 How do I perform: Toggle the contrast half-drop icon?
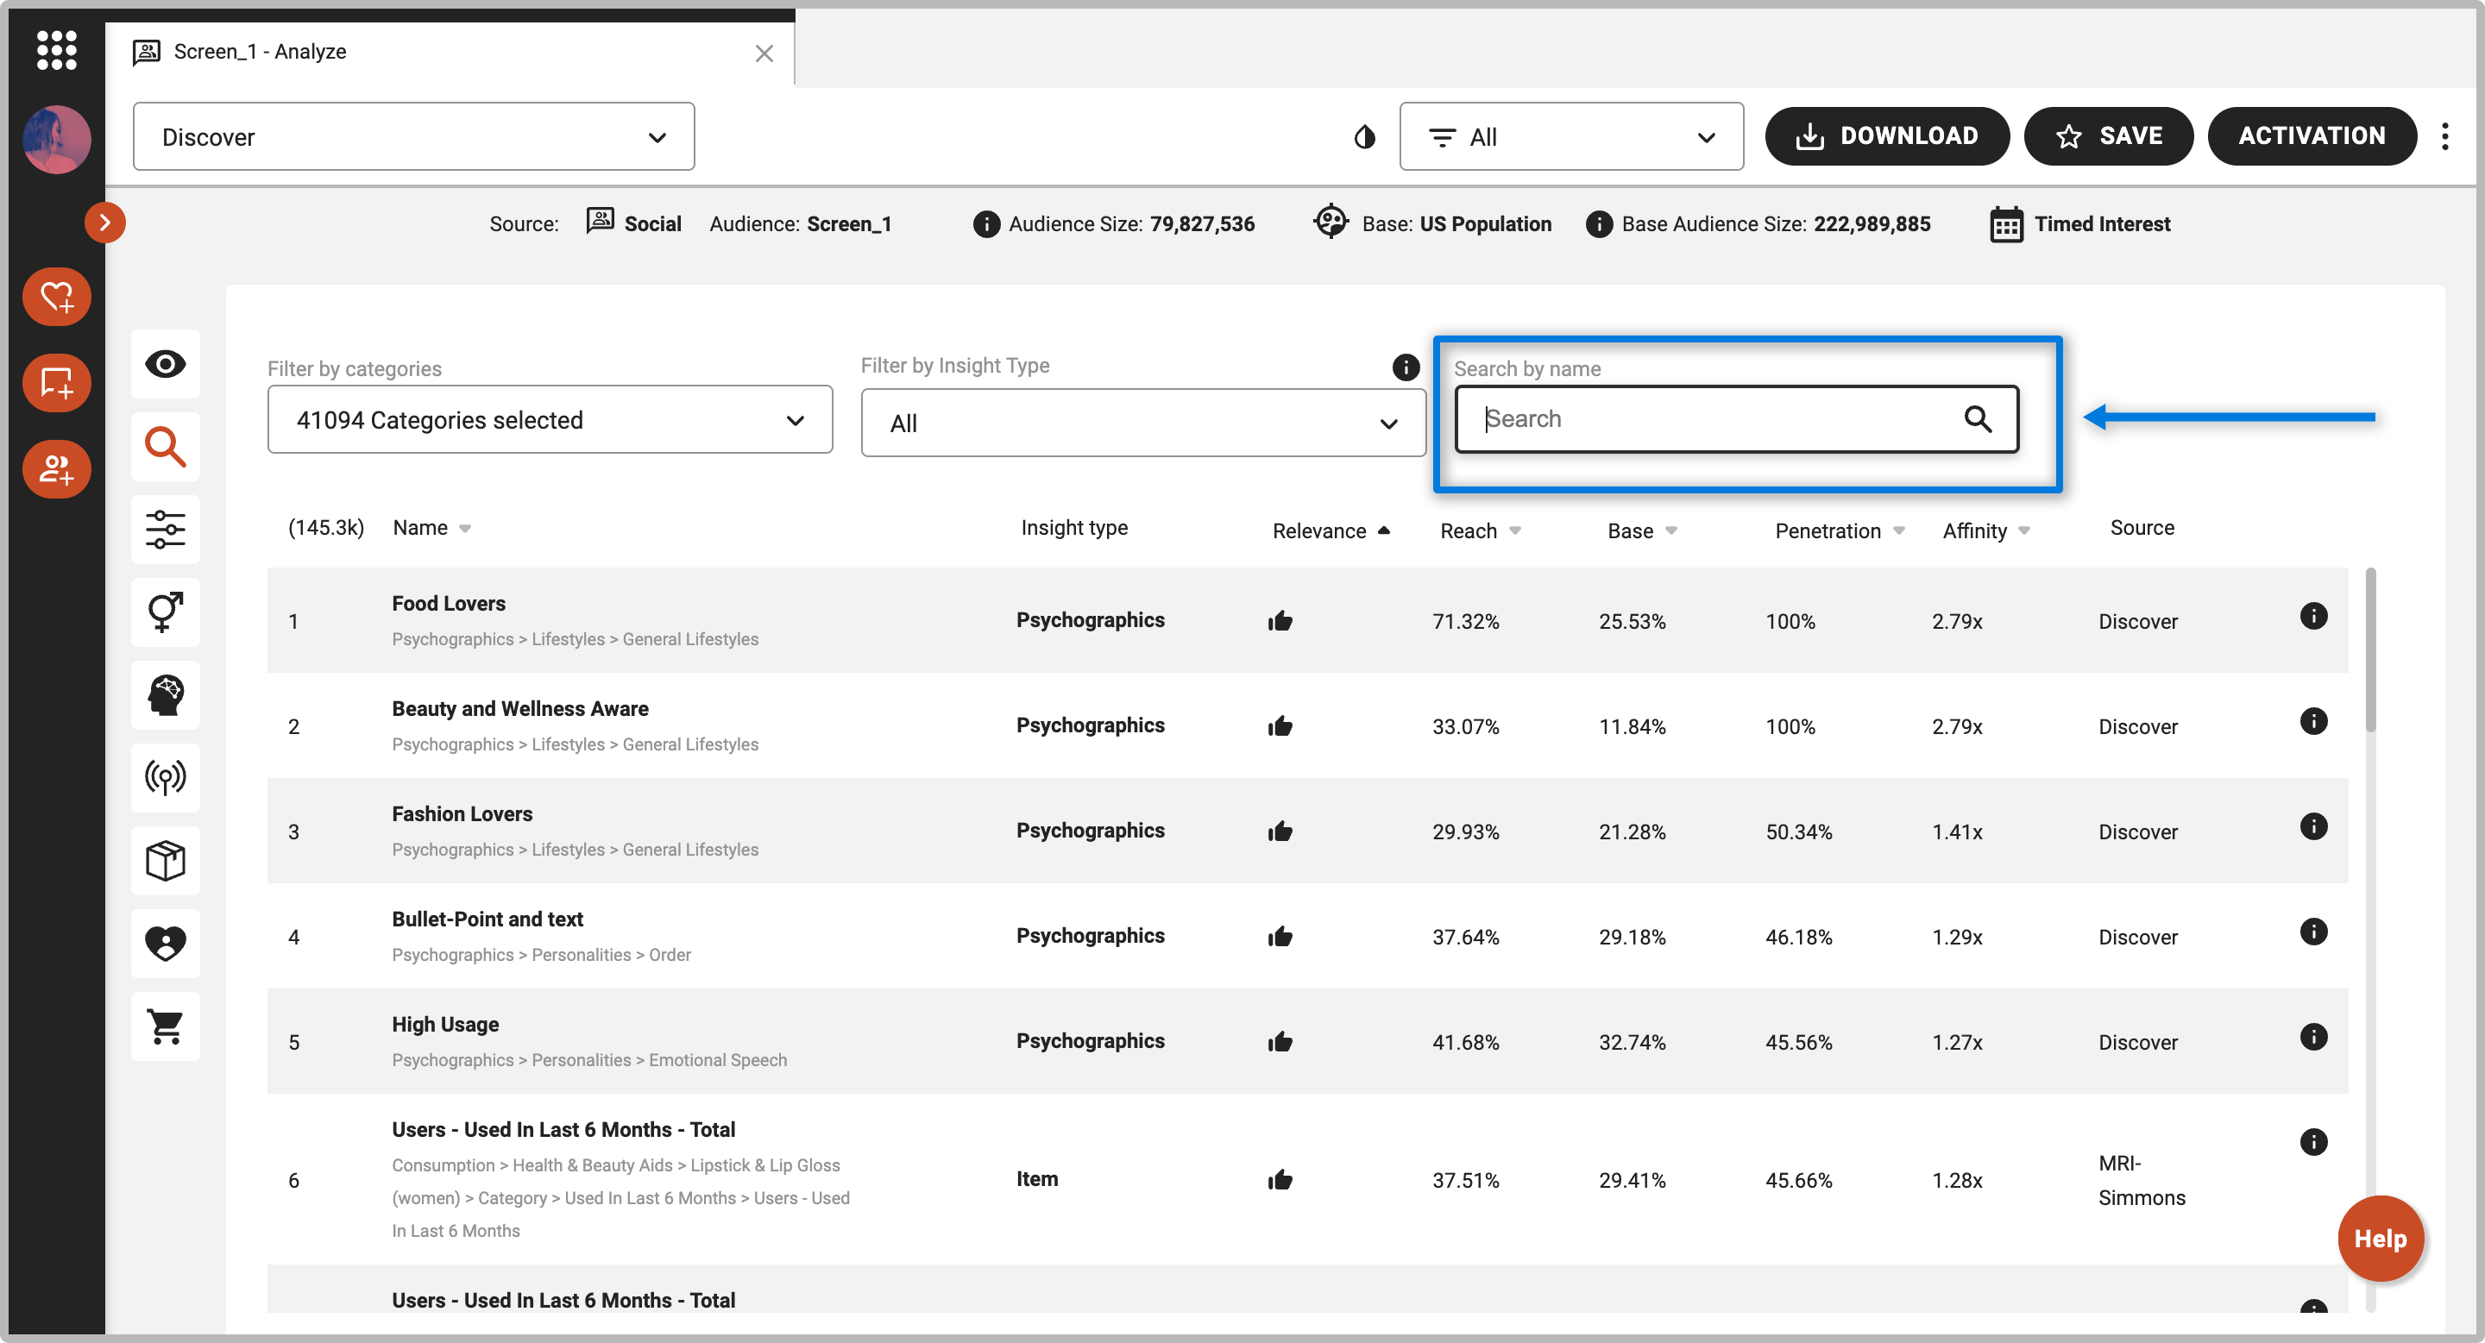(1363, 137)
